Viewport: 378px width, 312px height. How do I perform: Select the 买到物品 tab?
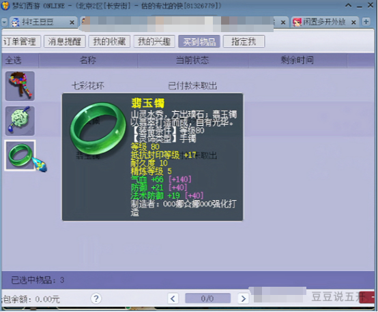click(199, 42)
